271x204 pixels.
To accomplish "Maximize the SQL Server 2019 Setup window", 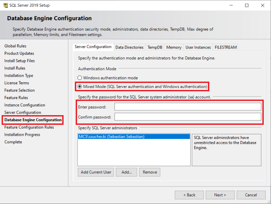I will pos(247,5).
